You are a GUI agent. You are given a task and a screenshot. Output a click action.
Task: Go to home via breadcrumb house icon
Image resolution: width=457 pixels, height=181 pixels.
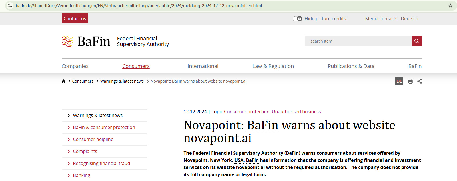63,81
